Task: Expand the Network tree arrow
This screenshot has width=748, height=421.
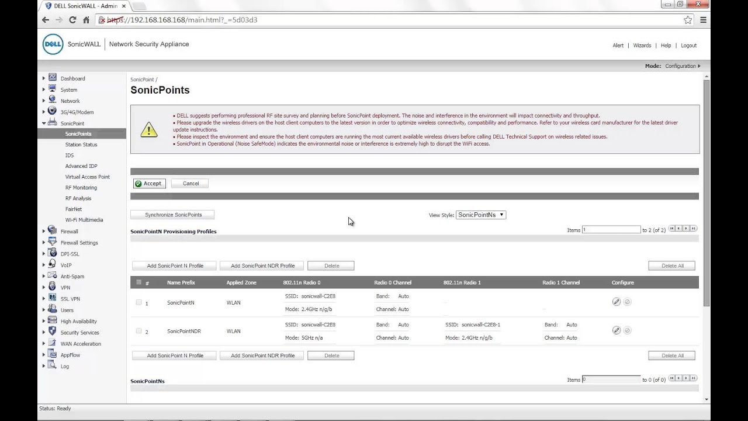Action: coord(44,101)
